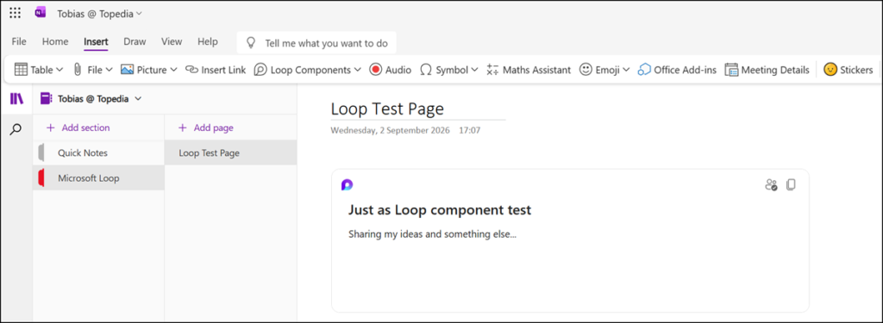The height and width of the screenshot is (323, 883).
Task: Open the Help tab
Action: tap(207, 41)
